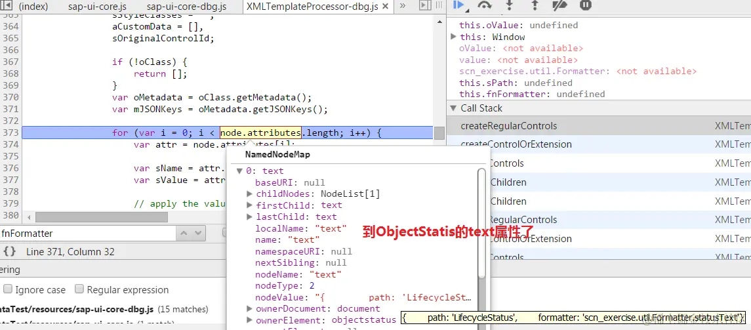Click 'Line 371, Column 32' status text
751x330 pixels.
[x=70, y=251]
